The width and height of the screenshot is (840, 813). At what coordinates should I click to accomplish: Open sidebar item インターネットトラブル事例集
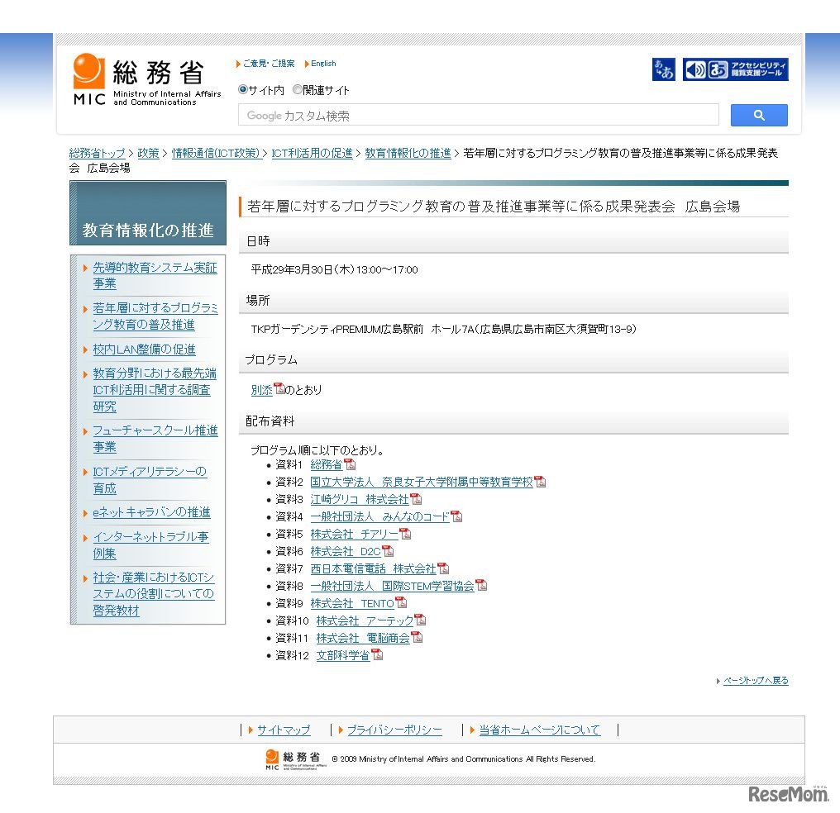click(x=150, y=544)
